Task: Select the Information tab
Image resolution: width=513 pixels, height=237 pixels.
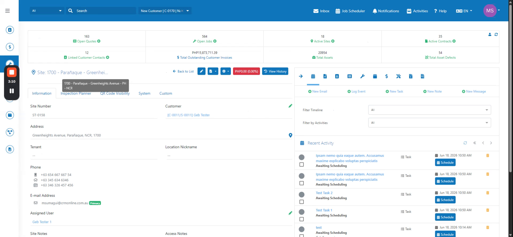Action: click(x=42, y=93)
